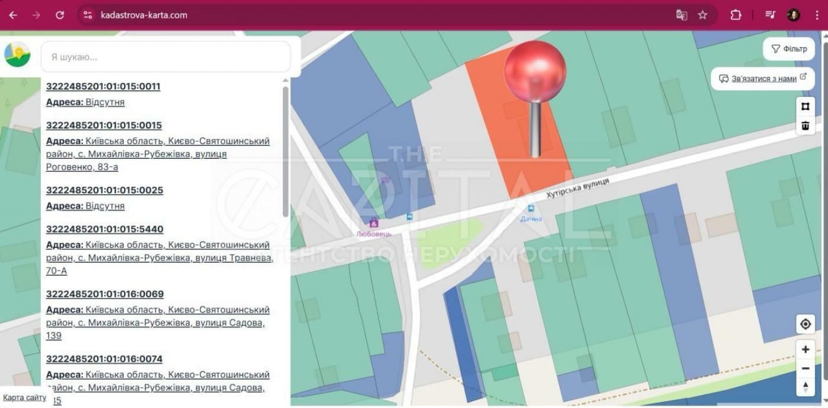The height and width of the screenshot is (408, 828).
Task: Click the Дачна bus stop icon
Action: click(x=531, y=208)
